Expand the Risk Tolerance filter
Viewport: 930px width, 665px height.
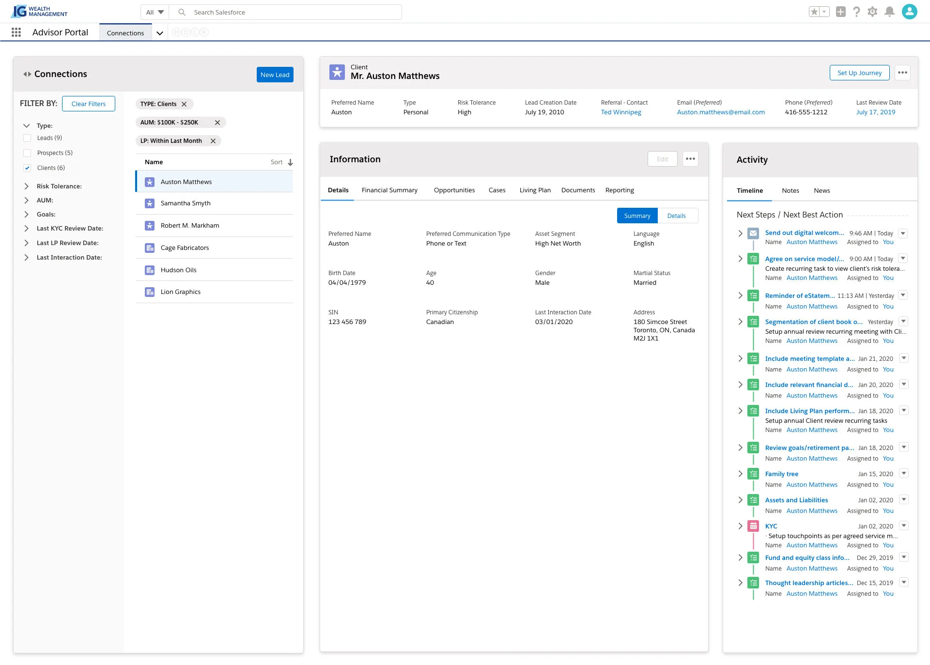click(x=27, y=186)
